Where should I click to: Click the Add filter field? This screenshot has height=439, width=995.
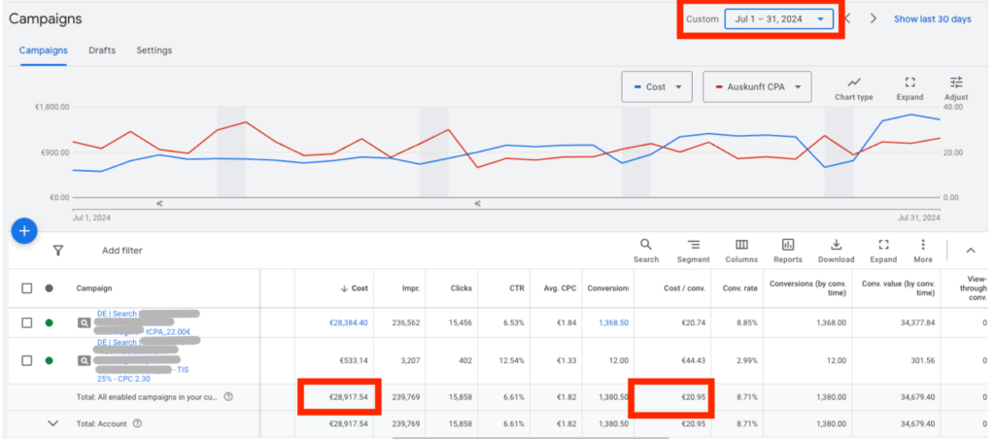(122, 251)
